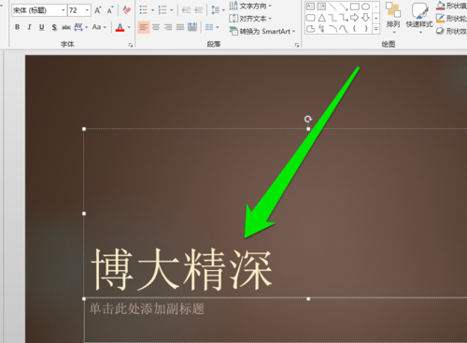Select the left brace shape
Viewport: 467px width, 343px height.
pyautogui.click(x=355, y=29)
